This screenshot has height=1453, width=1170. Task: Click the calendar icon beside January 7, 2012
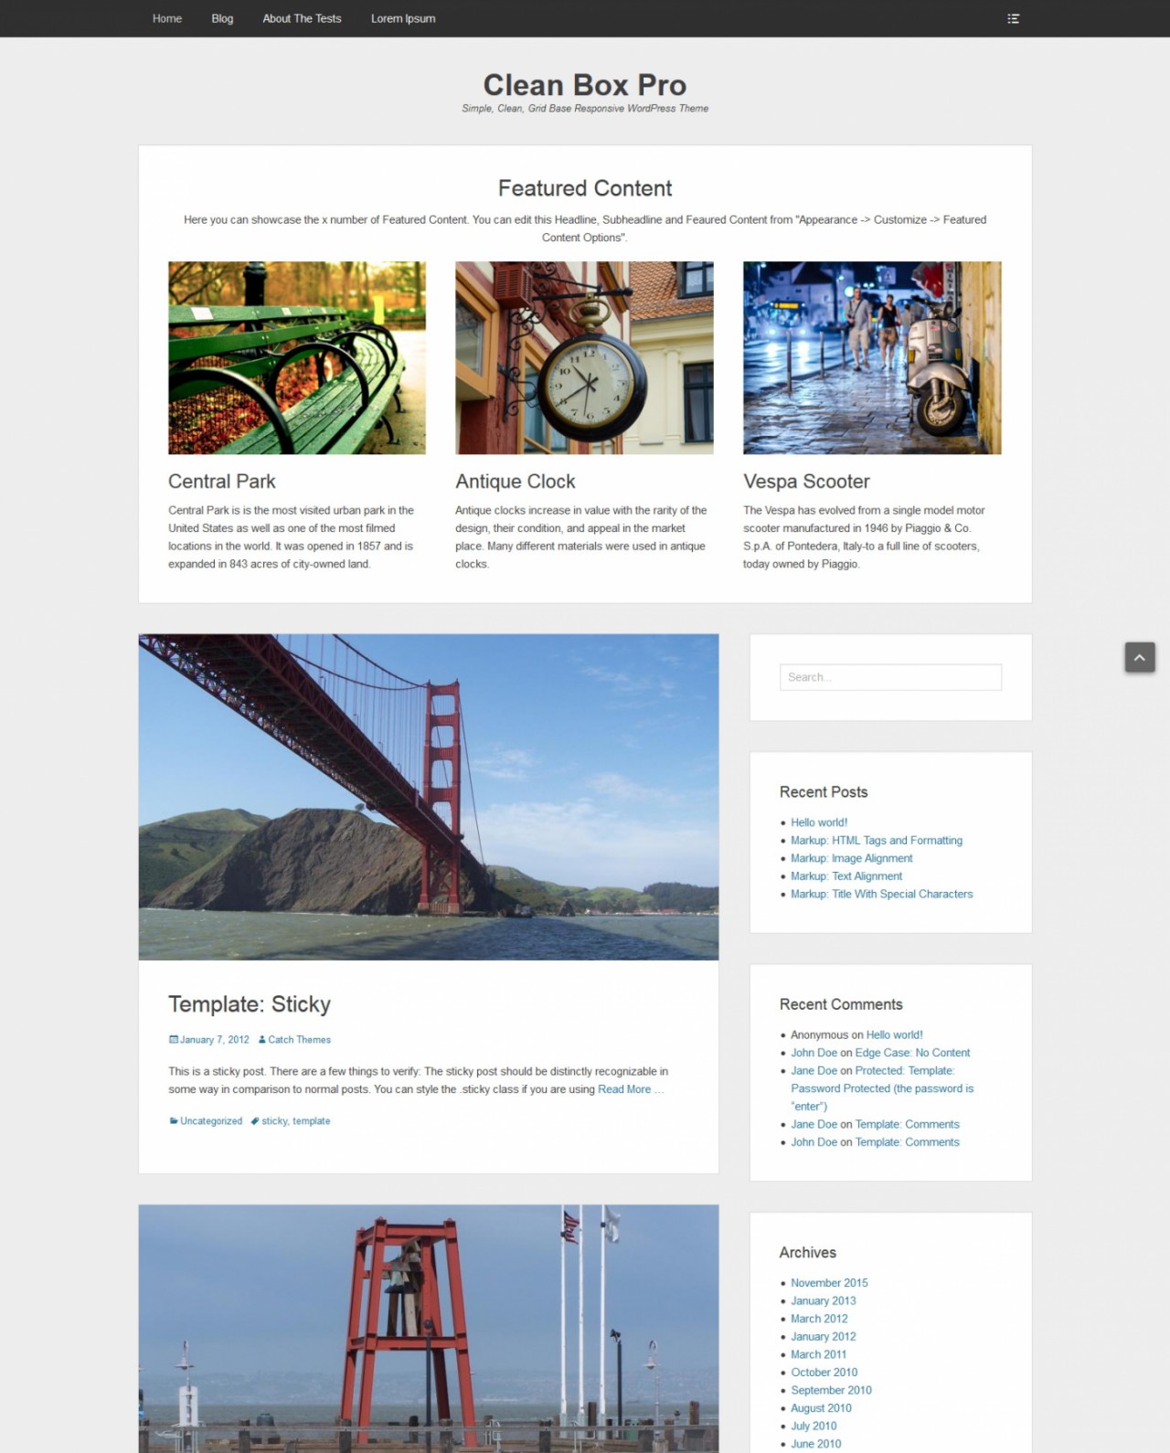[x=173, y=1039]
